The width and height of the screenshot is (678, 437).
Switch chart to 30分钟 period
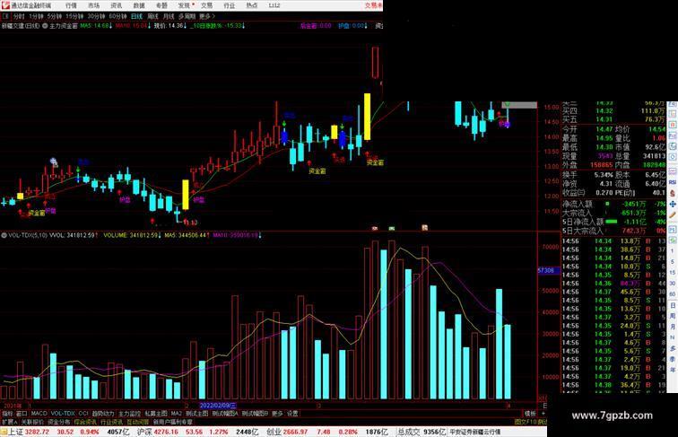(96, 16)
